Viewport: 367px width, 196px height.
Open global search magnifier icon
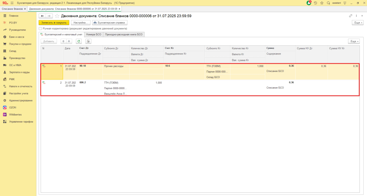coord(328,3)
